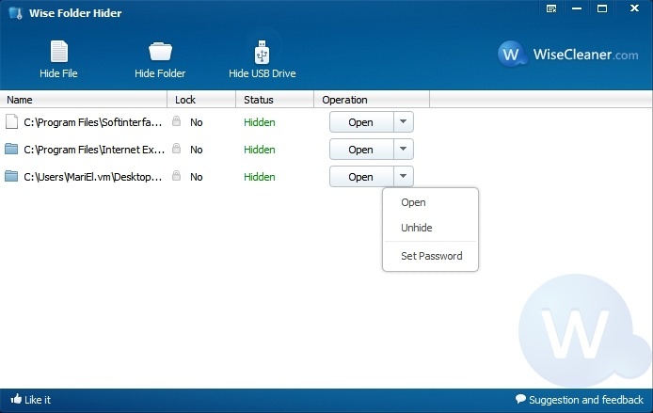Viewport: 653px width, 413px height.
Task: Click the Hide File icon
Action: [58, 52]
